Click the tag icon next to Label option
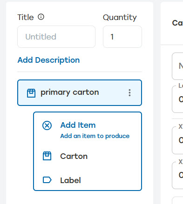The image size is (183, 204). (47, 180)
